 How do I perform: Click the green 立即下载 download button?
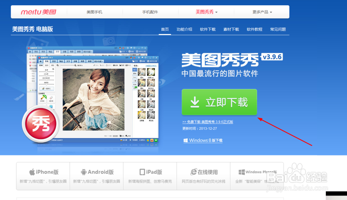pos(219,102)
